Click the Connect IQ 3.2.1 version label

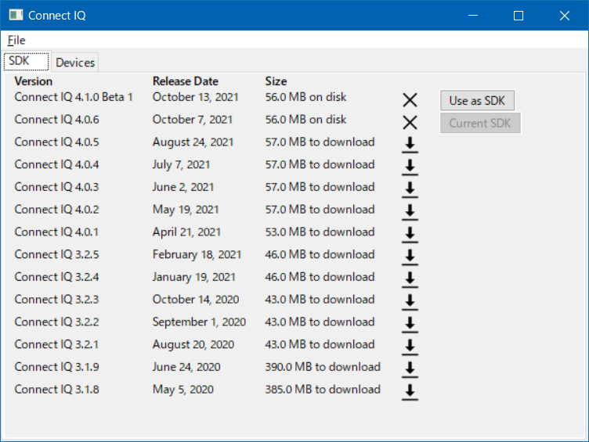(x=56, y=345)
